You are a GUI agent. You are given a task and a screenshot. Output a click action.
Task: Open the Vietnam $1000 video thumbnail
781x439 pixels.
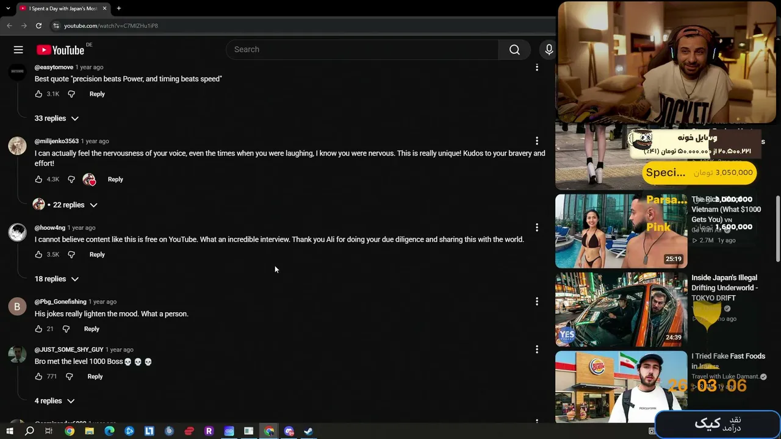(x=621, y=231)
